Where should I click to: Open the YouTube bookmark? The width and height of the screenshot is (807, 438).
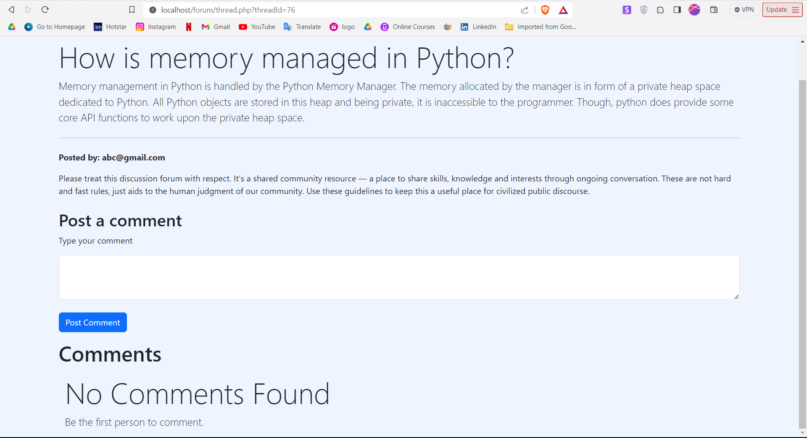click(x=257, y=27)
